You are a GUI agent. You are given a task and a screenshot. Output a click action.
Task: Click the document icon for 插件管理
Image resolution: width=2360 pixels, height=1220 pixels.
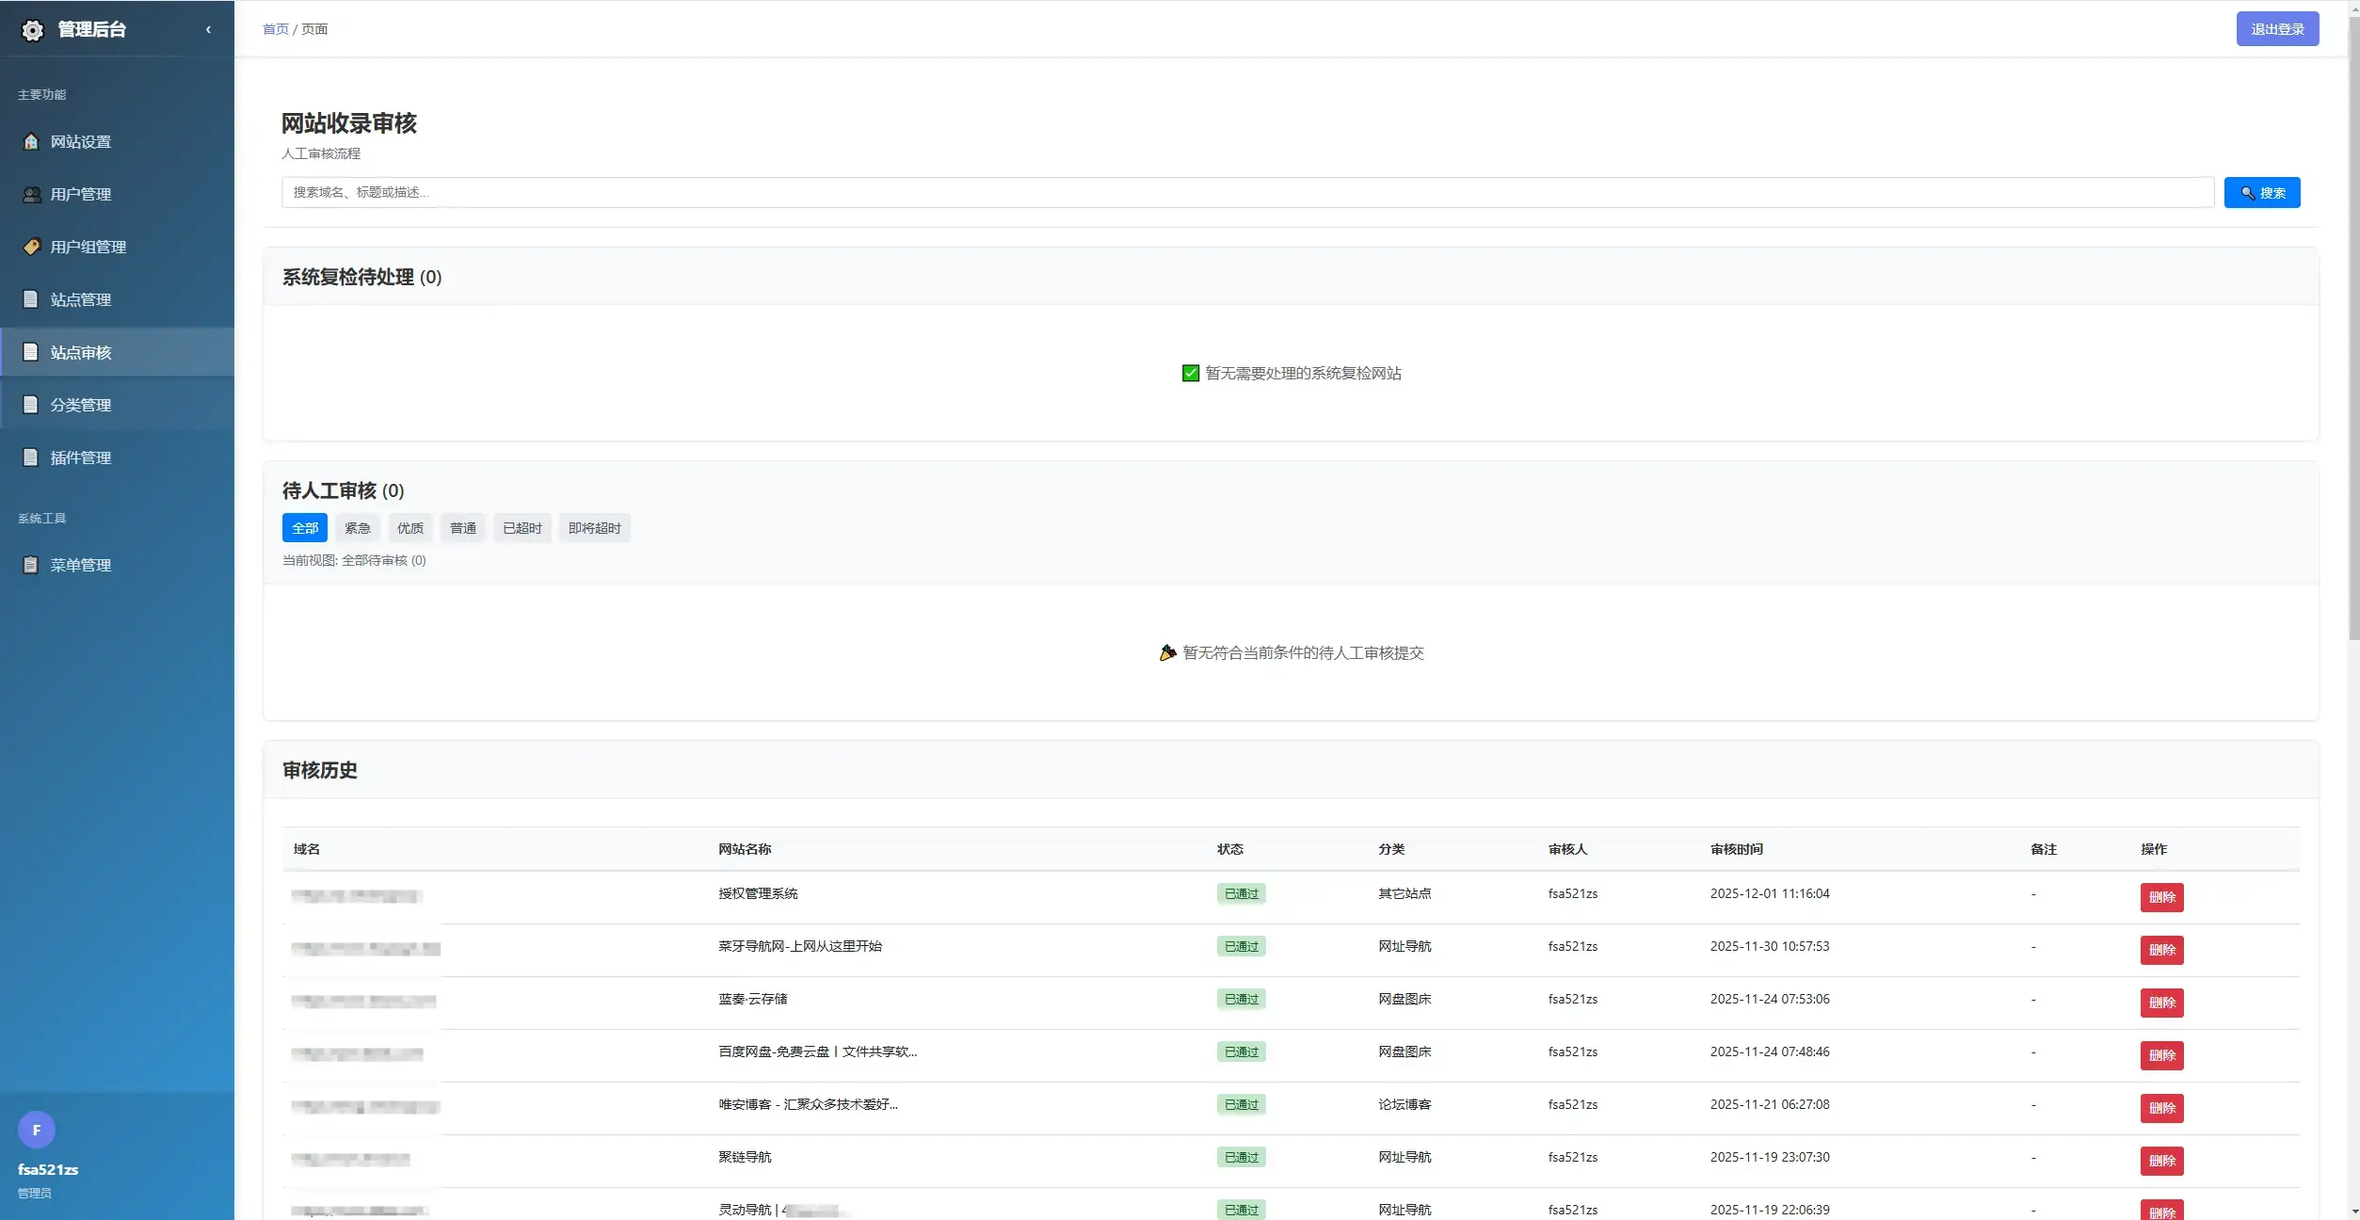pyautogui.click(x=31, y=457)
